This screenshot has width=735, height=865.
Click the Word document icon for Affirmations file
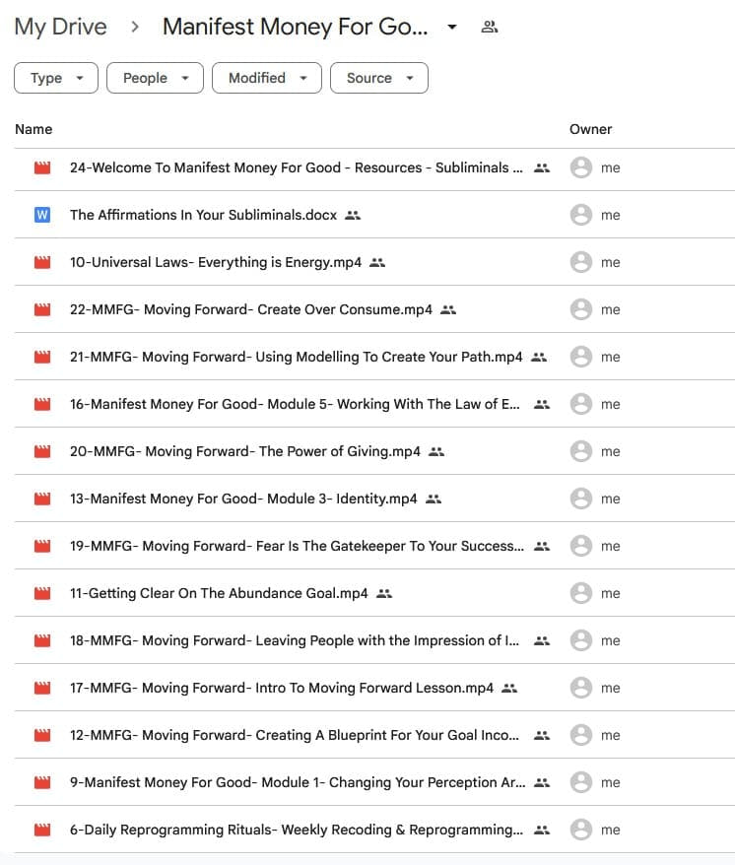[x=41, y=215]
